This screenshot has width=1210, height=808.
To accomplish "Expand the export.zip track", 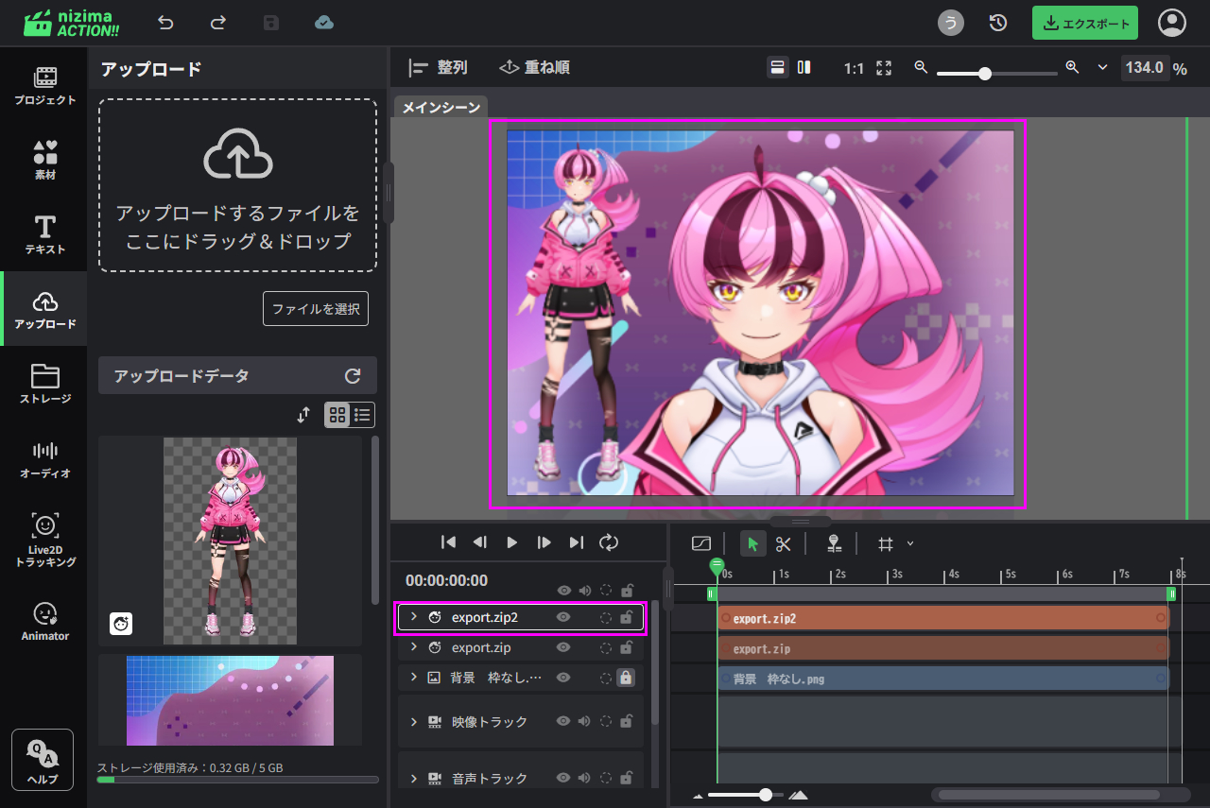I will pyautogui.click(x=413, y=647).
